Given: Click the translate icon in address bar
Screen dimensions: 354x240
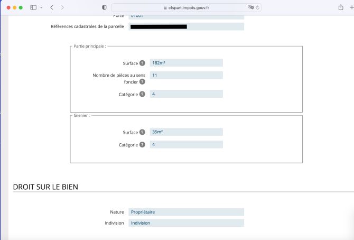Looking at the screenshot, I should point(250,7).
